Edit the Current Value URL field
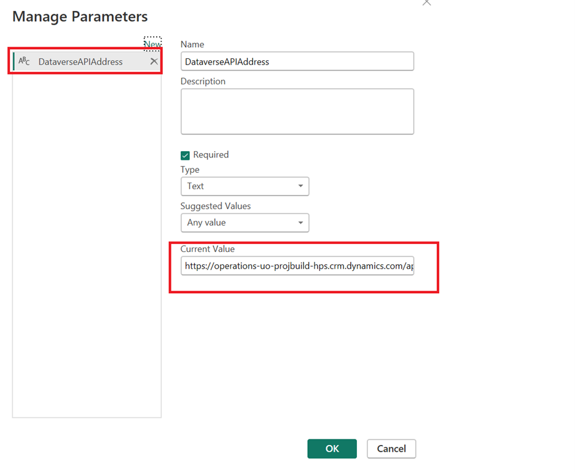 coord(297,266)
